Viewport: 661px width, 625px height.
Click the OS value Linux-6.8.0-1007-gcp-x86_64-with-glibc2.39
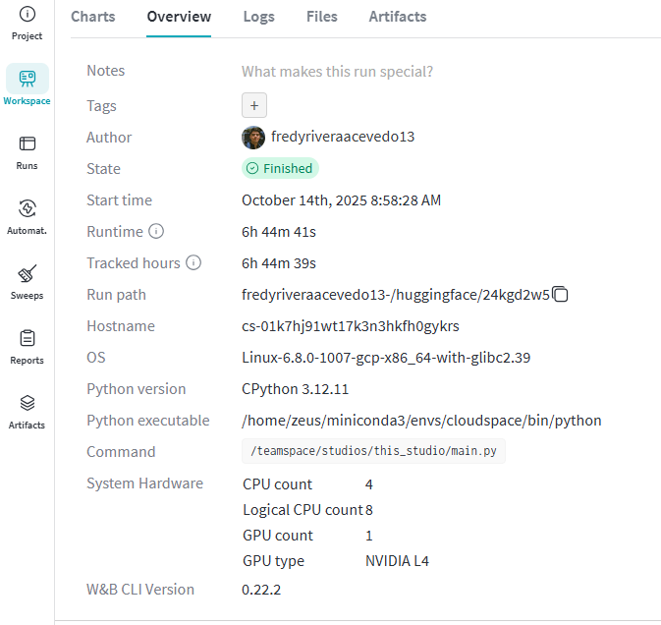[x=386, y=358]
